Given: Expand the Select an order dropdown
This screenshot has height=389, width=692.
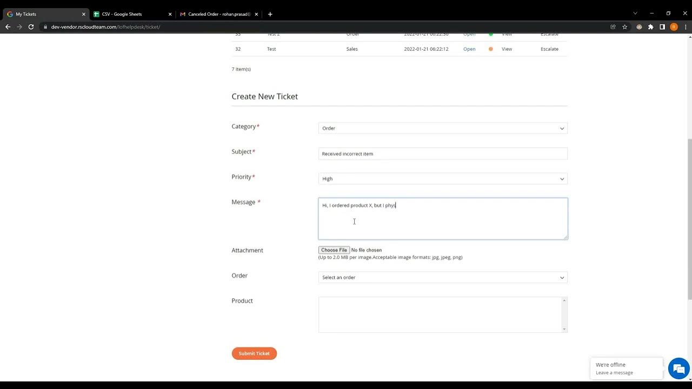Looking at the screenshot, I should (x=443, y=277).
